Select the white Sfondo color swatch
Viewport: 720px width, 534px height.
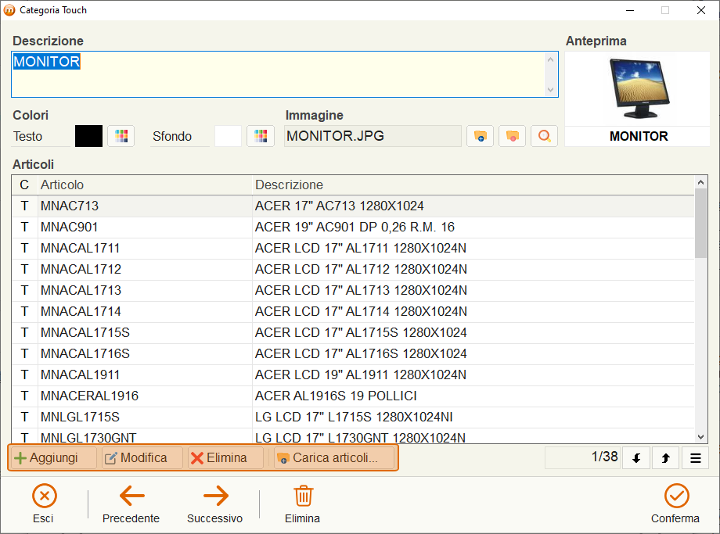click(x=229, y=136)
